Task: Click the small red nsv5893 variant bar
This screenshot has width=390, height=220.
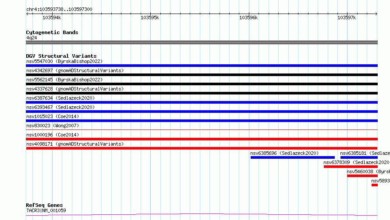Action: click(375, 185)
